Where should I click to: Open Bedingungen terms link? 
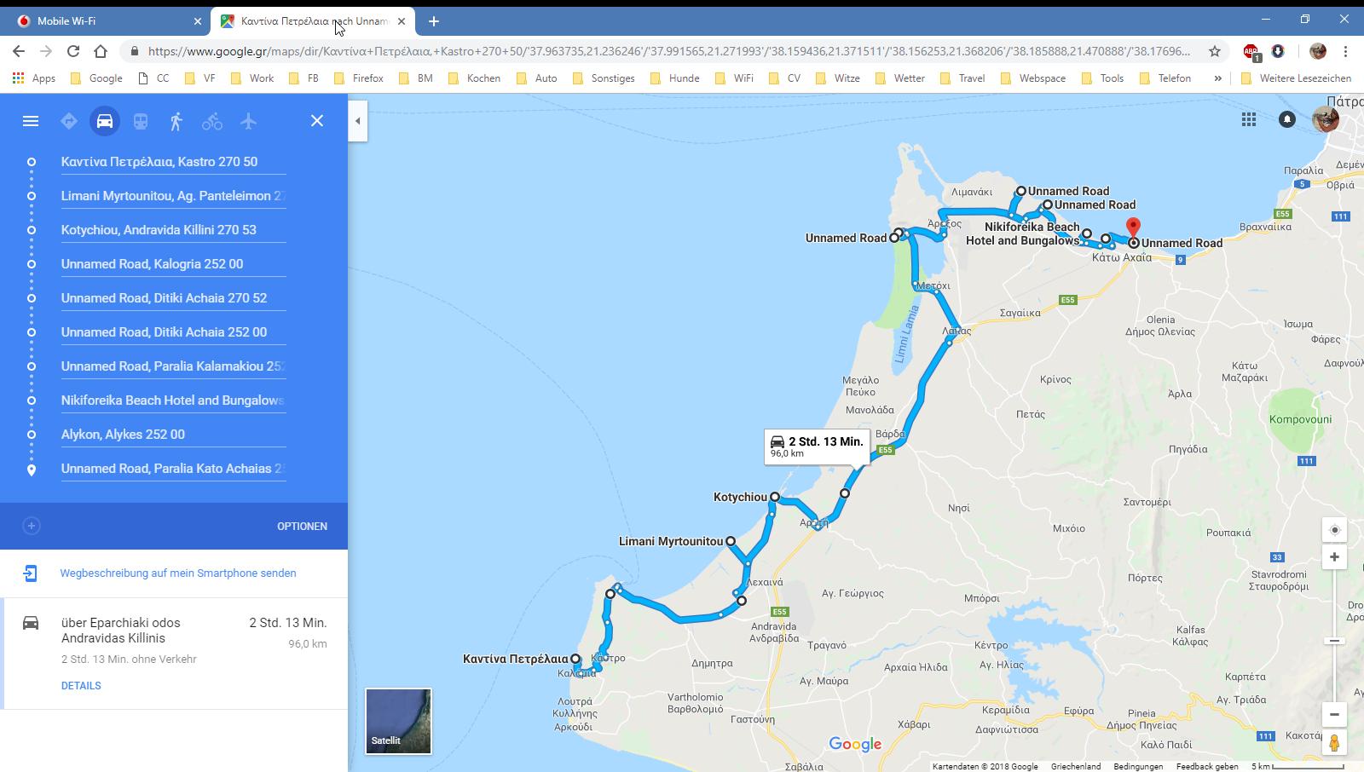1138,766
